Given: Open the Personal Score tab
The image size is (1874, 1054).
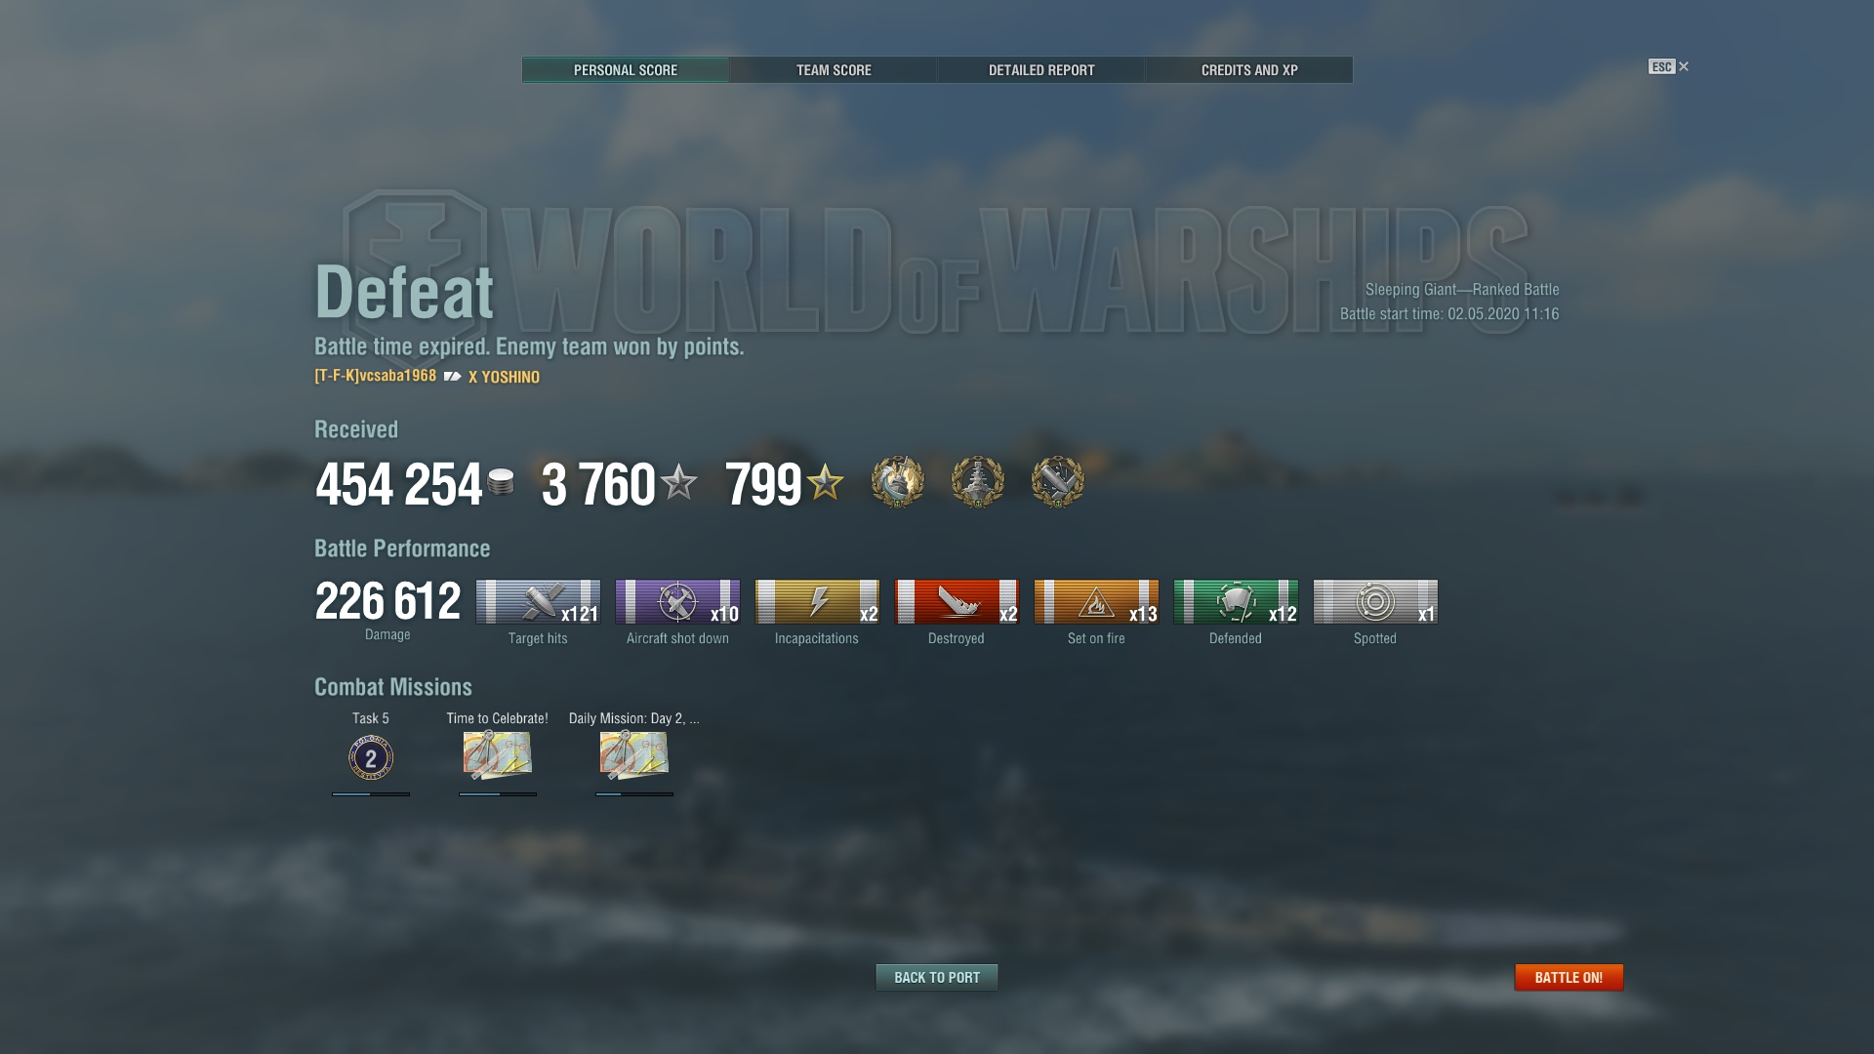Looking at the screenshot, I should click(x=626, y=70).
